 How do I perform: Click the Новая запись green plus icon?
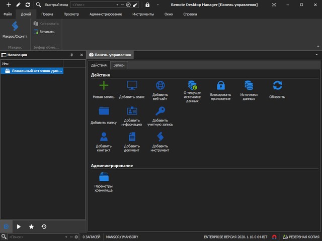coord(103,85)
